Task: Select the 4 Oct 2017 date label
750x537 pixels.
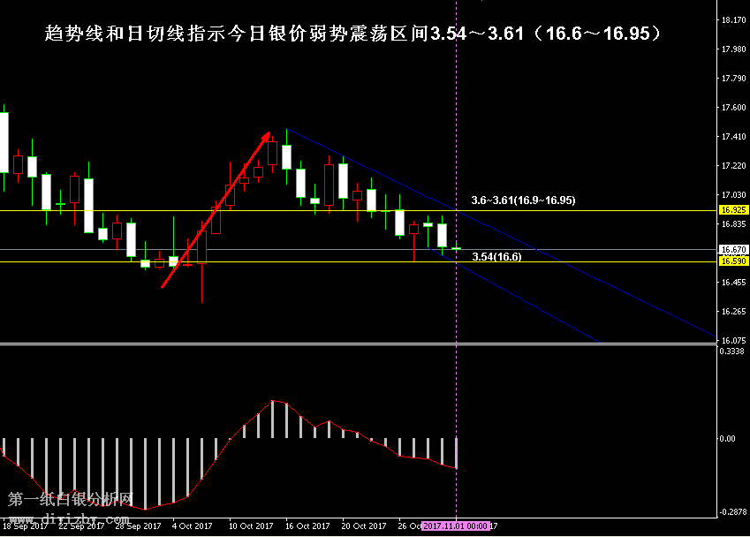Action: (x=193, y=526)
